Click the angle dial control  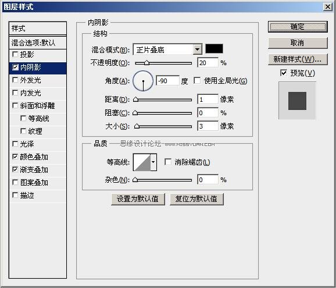point(143,81)
